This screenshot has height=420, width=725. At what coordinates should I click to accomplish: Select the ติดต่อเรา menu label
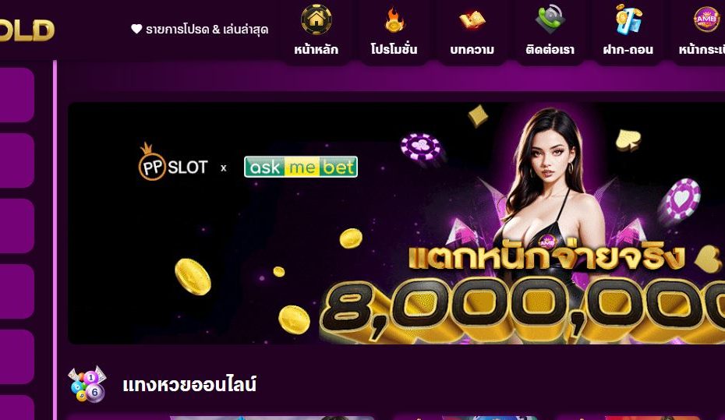pos(550,49)
